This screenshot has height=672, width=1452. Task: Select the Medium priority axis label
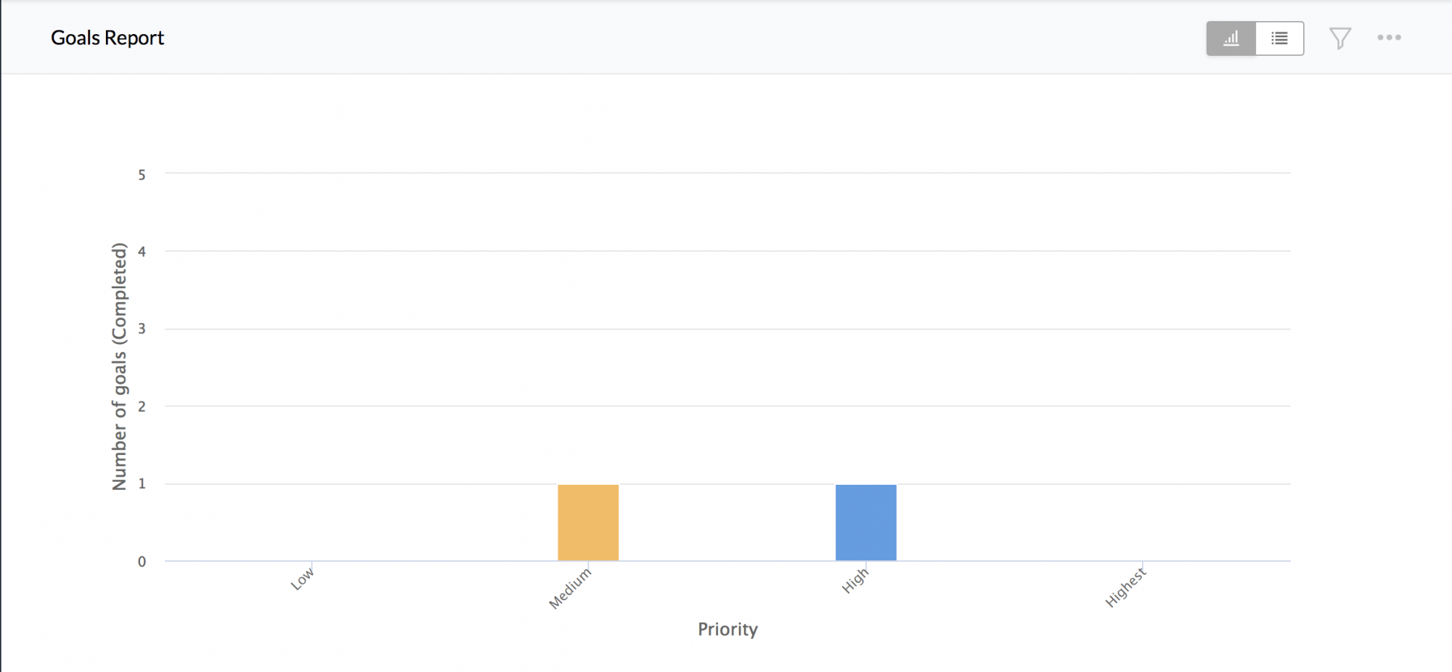[571, 588]
